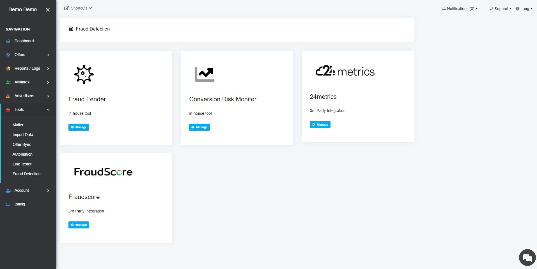Click Manage button for Fraudscore
This screenshot has height=269, width=537.
pos(79,225)
